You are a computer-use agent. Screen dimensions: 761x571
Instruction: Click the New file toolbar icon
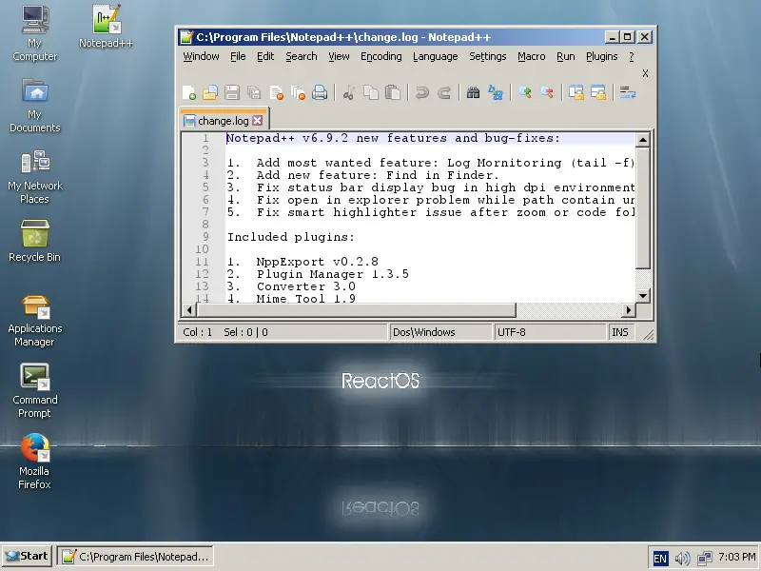pos(188,92)
